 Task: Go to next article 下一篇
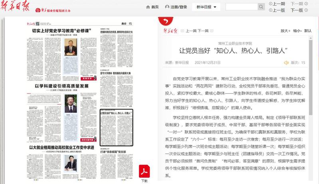click(x=203, y=31)
